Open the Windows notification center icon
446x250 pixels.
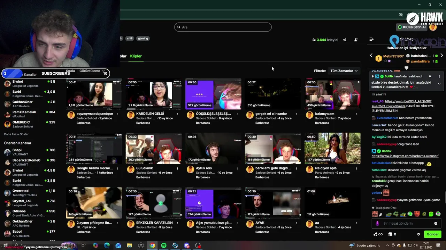[x=438, y=245]
